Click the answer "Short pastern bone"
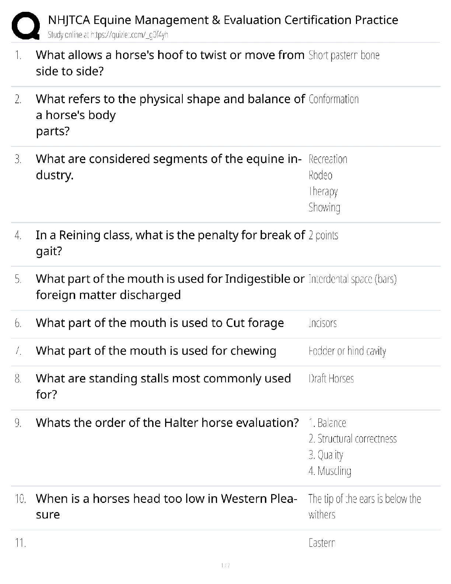 (344, 55)
